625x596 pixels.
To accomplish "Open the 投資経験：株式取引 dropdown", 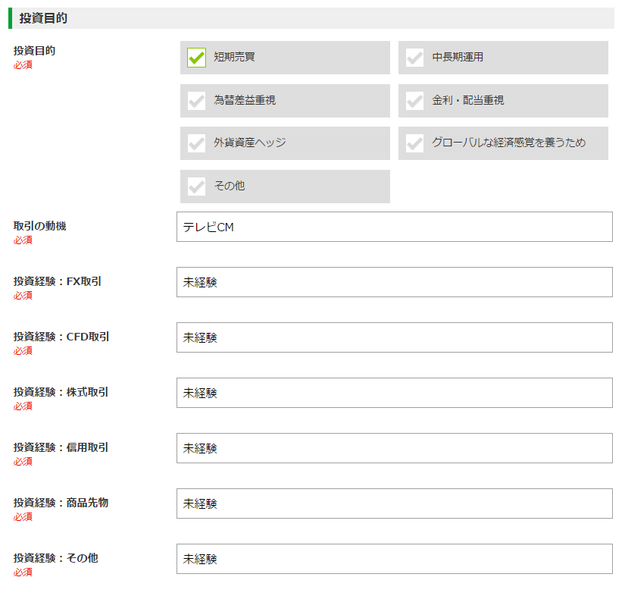I will pyautogui.click(x=394, y=393).
